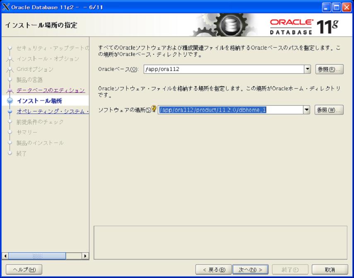Image resolution: width=354 pixels, height=278 pixels.
Task: Click the 参照(R) browse button for Oracle base
Action: 330,69
